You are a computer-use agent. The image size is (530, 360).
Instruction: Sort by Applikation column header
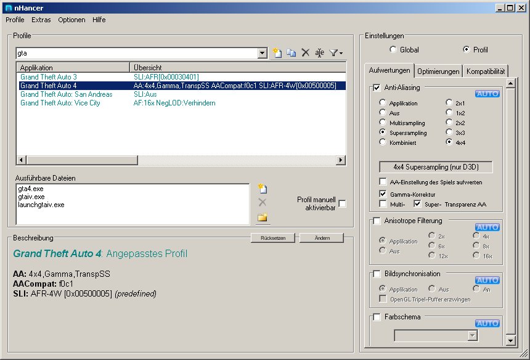[73, 67]
